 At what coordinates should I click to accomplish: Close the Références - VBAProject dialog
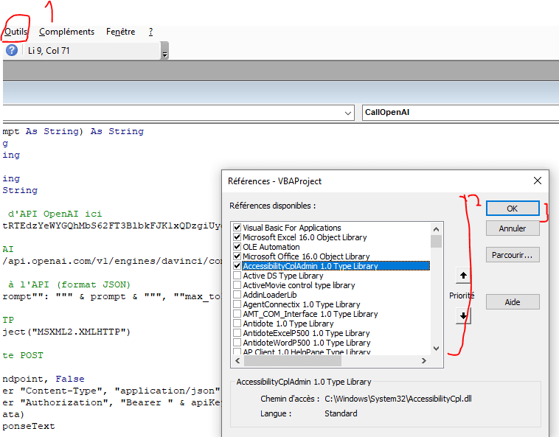tap(536, 181)
